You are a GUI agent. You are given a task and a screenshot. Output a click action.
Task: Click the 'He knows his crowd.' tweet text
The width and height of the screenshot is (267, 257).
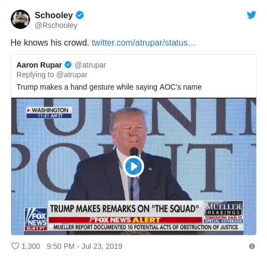pos(50,43)
